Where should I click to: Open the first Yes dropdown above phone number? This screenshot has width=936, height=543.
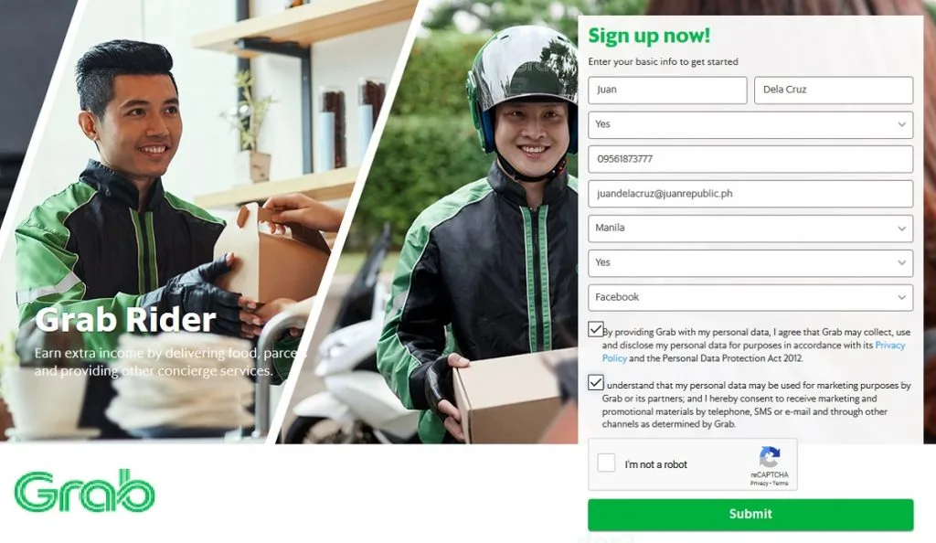pyautogui.click(x=750, y=124)
